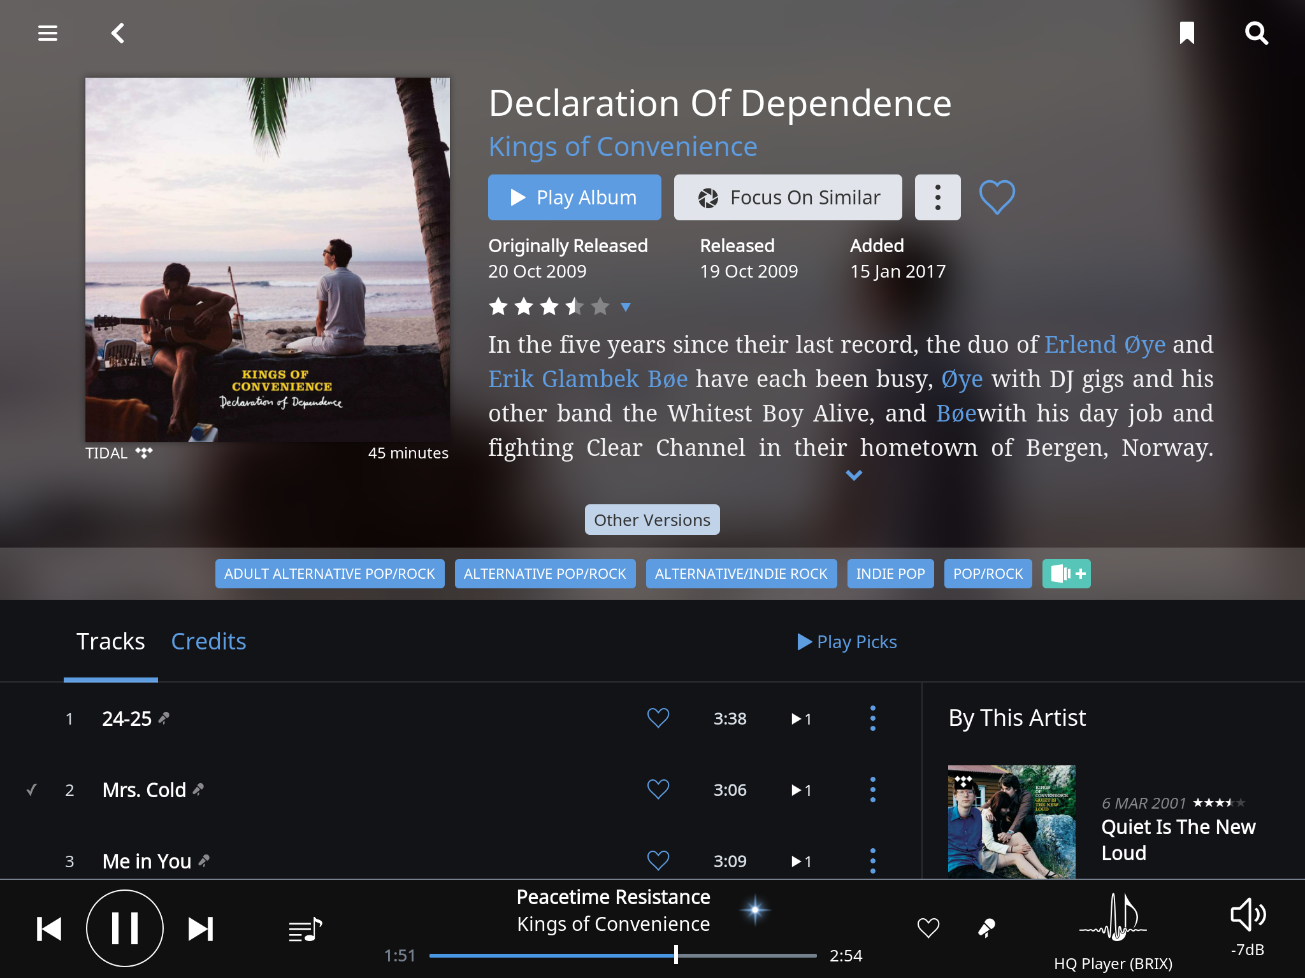
Task: Select track title 24-25
Action: [x=127, y=719]
